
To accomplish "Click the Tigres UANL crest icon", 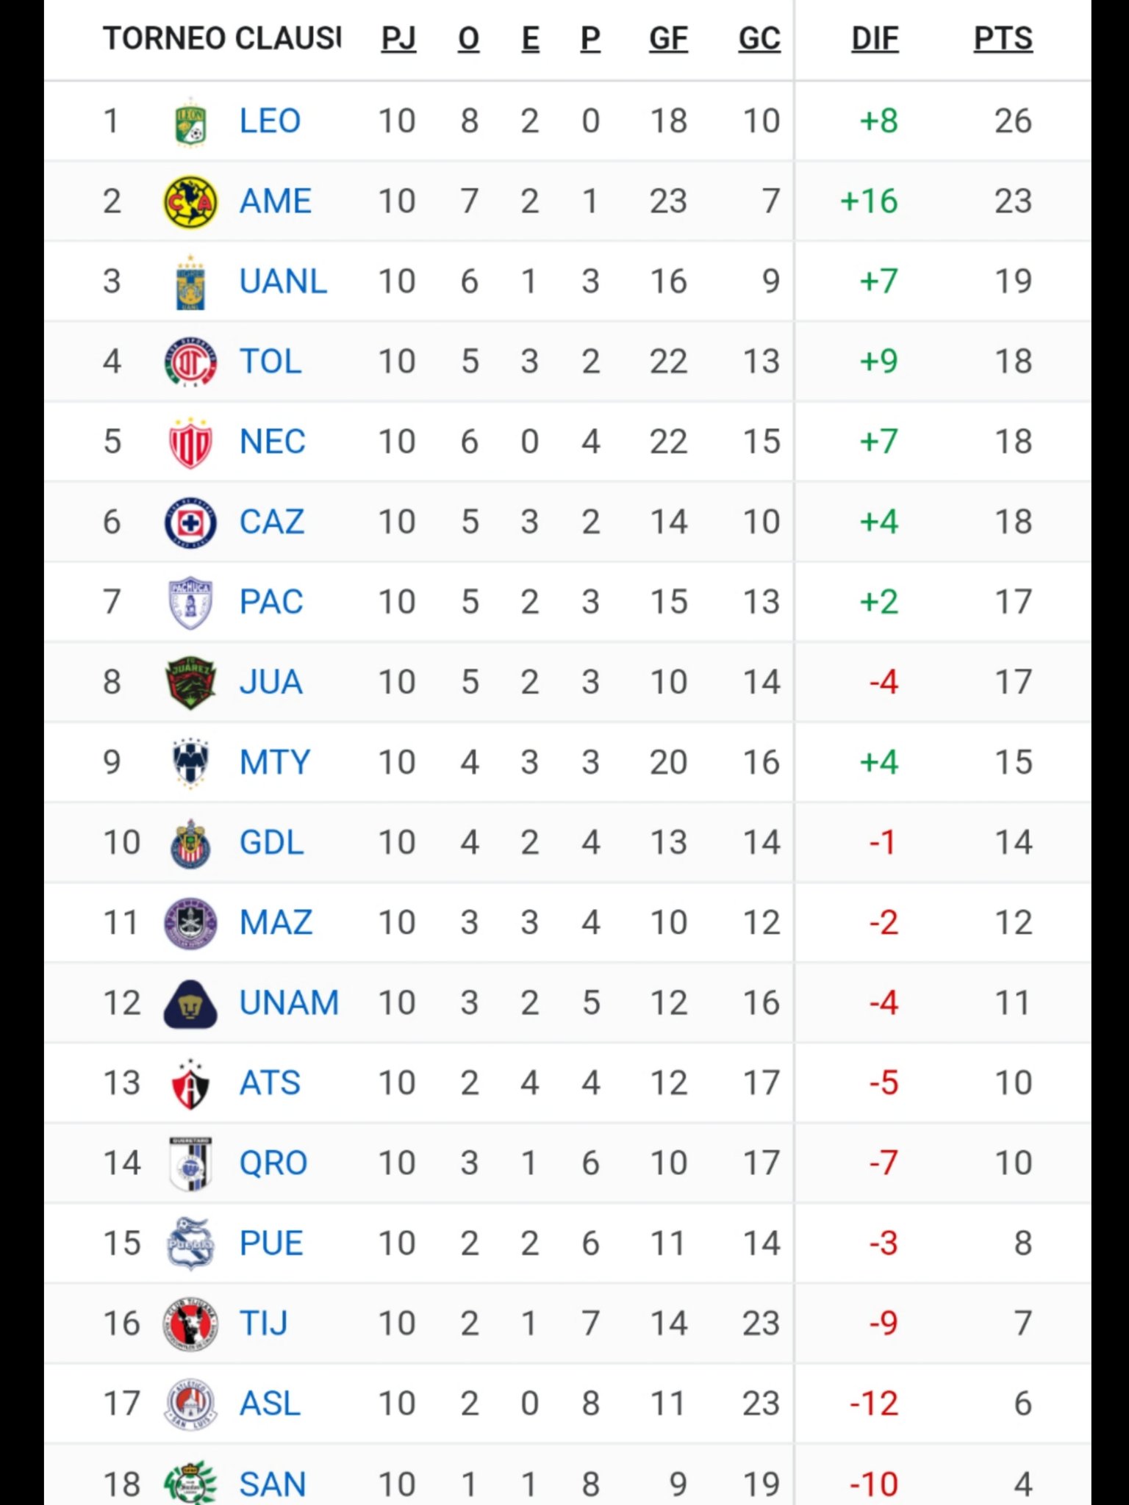I will pos(190,282).
